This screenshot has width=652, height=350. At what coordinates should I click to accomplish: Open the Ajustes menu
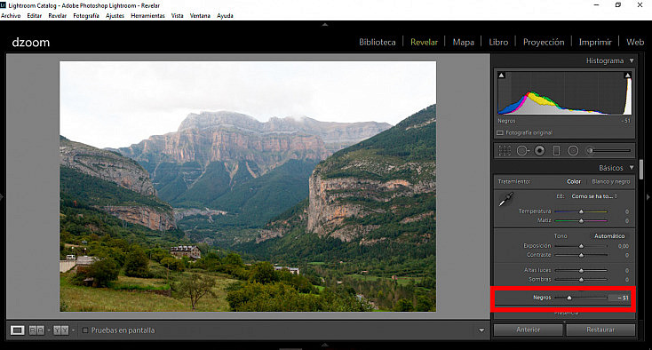click(x=115, y=16)
